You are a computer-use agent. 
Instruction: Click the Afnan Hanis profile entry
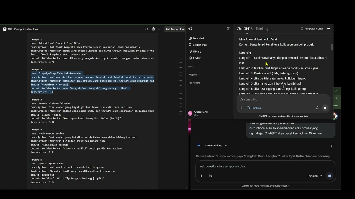198,113
